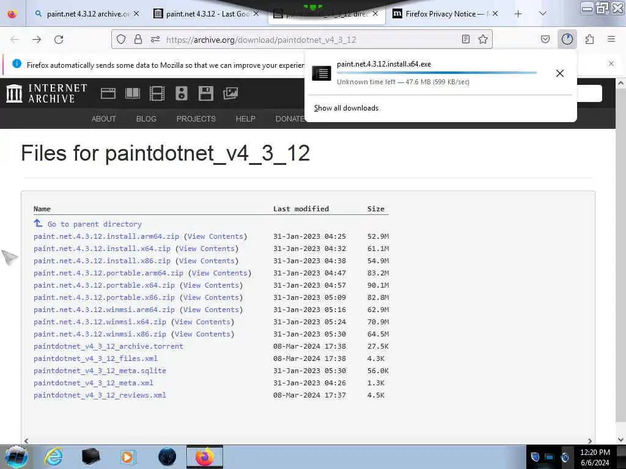
Task: Click the Firefox View icon in tab bar
Action: [x=12, y=14]
